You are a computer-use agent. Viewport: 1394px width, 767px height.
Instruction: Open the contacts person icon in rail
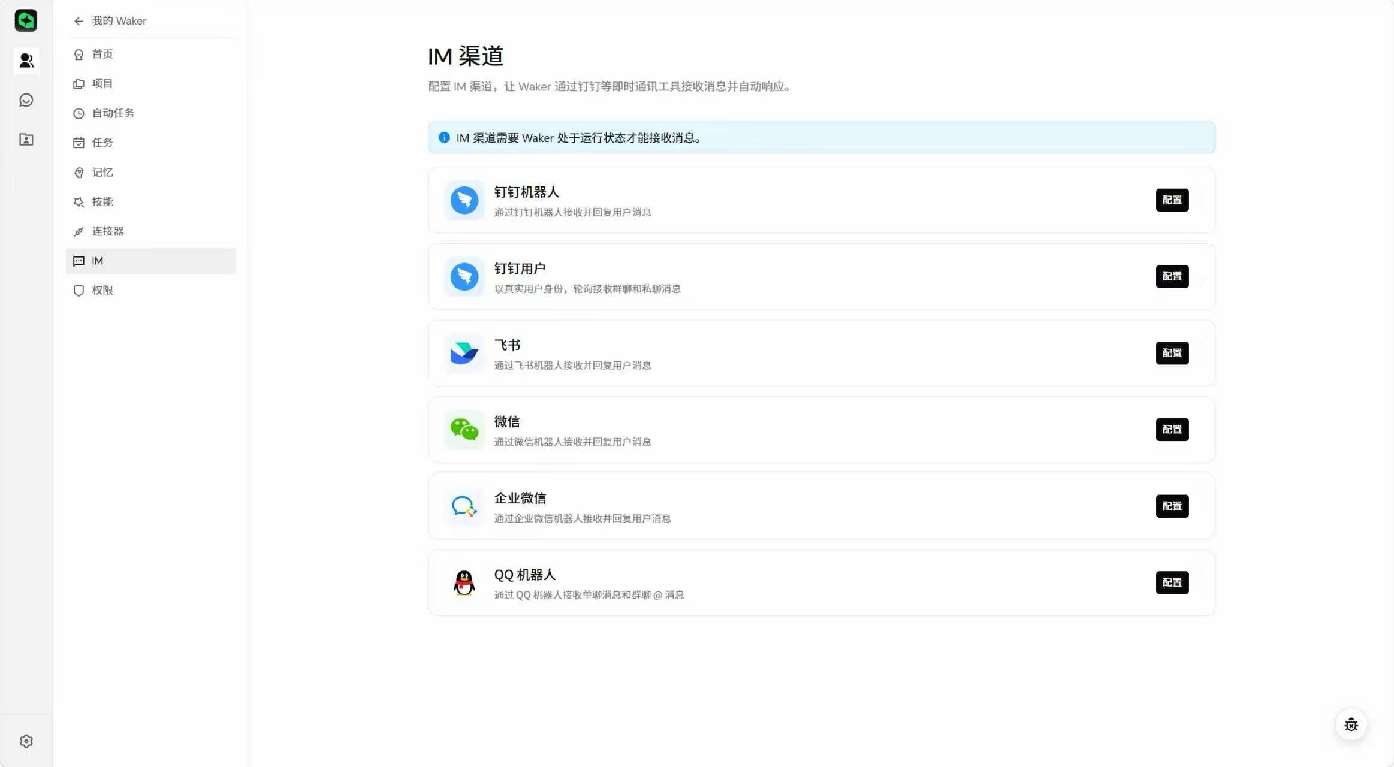pos(26,61)
